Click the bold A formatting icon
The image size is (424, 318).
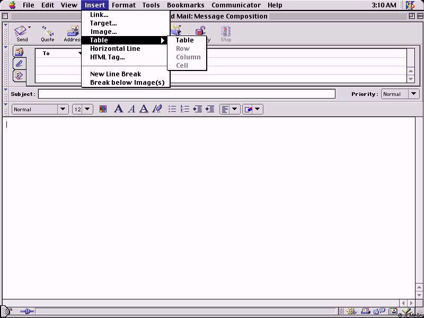click(118, 109)
